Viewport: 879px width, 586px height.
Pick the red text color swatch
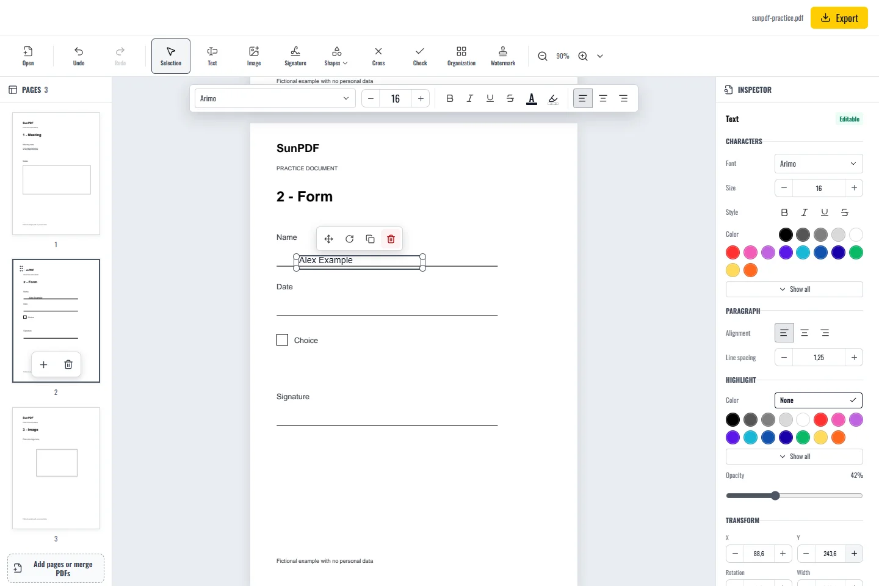(x=733, y=252)
